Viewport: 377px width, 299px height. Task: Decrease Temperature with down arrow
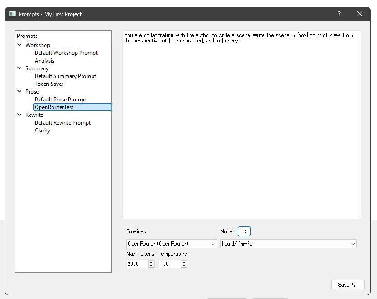tap(184, 266)
